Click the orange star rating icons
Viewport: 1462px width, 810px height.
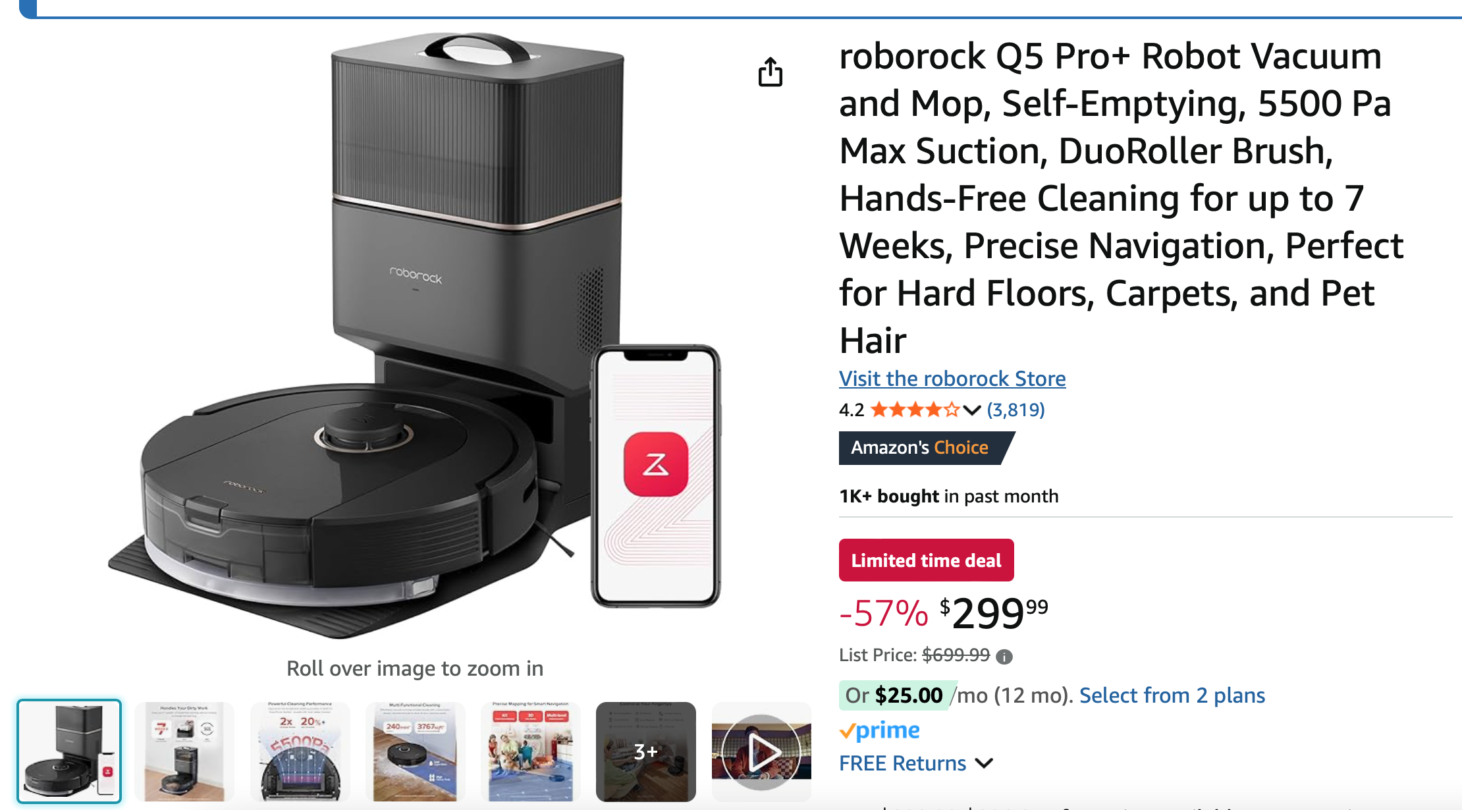coord(915,410)
